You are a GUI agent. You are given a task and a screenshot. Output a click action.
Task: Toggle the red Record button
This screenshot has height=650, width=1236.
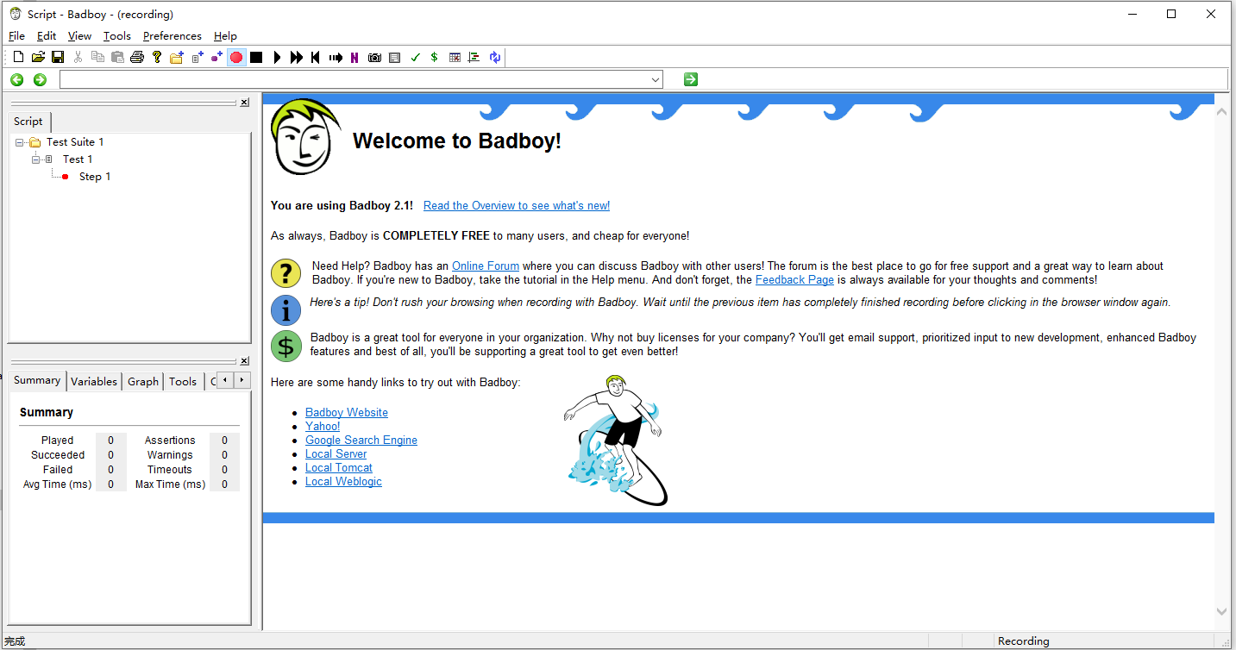point(236,58)
